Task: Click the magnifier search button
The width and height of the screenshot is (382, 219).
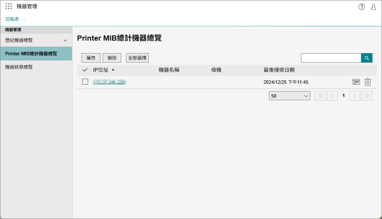Action: 366,58
